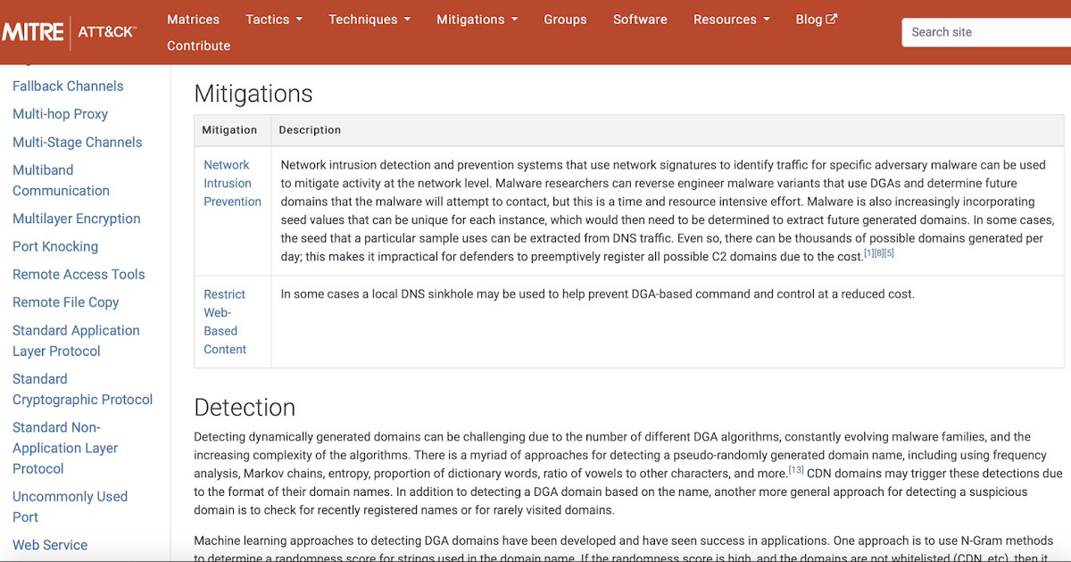
Task: Open the Groups page
Action: 565,19
